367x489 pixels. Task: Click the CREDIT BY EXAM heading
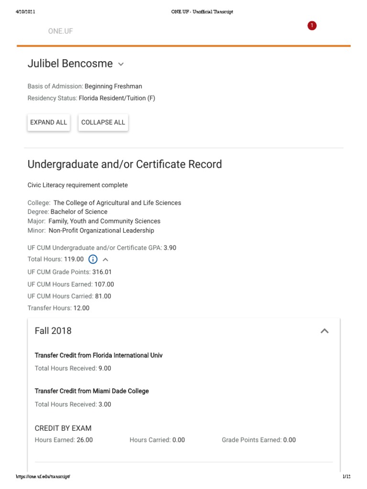[x=63, y=428]
